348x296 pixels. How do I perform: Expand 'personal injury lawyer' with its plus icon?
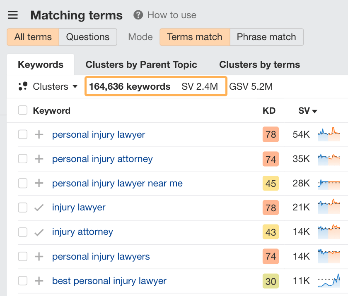38,134
